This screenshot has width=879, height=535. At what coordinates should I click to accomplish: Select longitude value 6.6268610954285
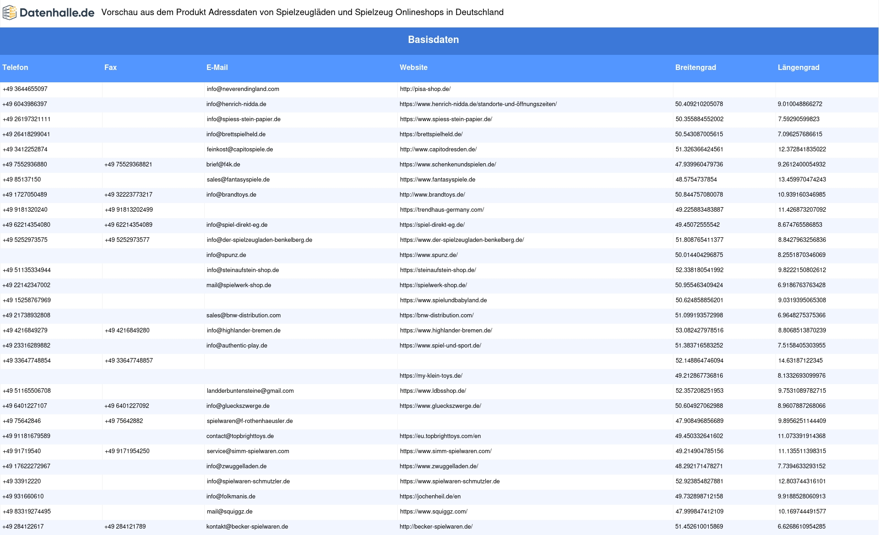pos(802,527)
